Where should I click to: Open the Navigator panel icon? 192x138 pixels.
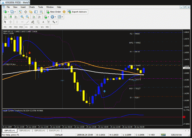coord(31,12)
